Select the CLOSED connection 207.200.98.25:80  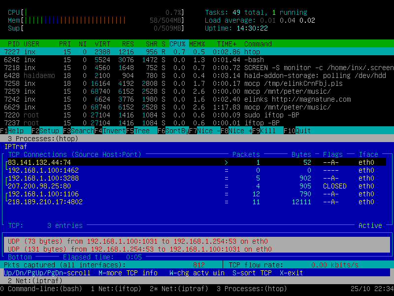[x=39, y=186]
